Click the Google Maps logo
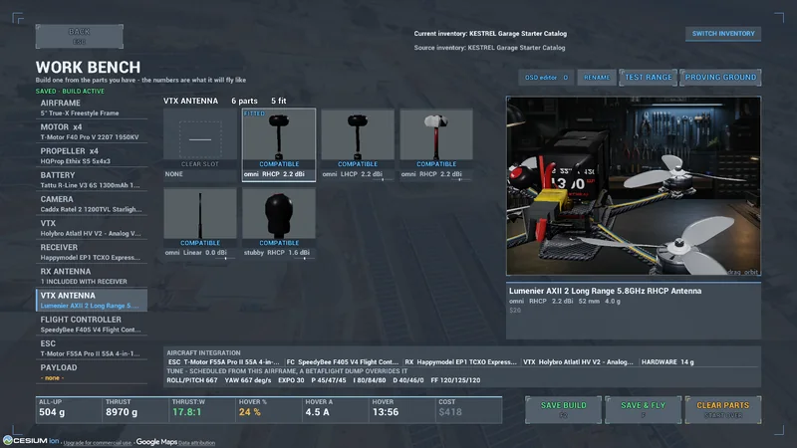The width and height of the screenshot is (797, 448). pyautogui.click(x=156, y=442)
